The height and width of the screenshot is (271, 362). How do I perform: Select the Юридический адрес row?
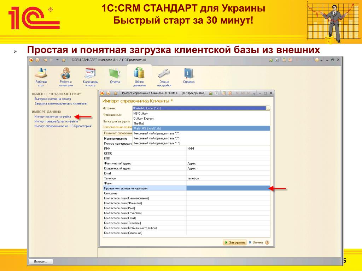(186, 168)
